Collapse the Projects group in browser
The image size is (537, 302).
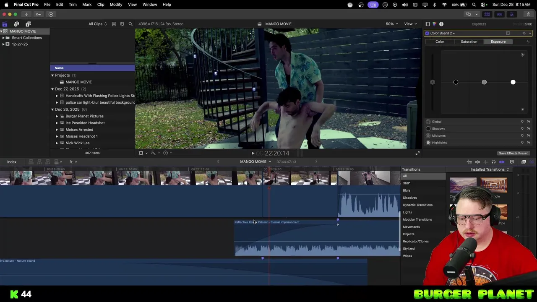[52, 75]
